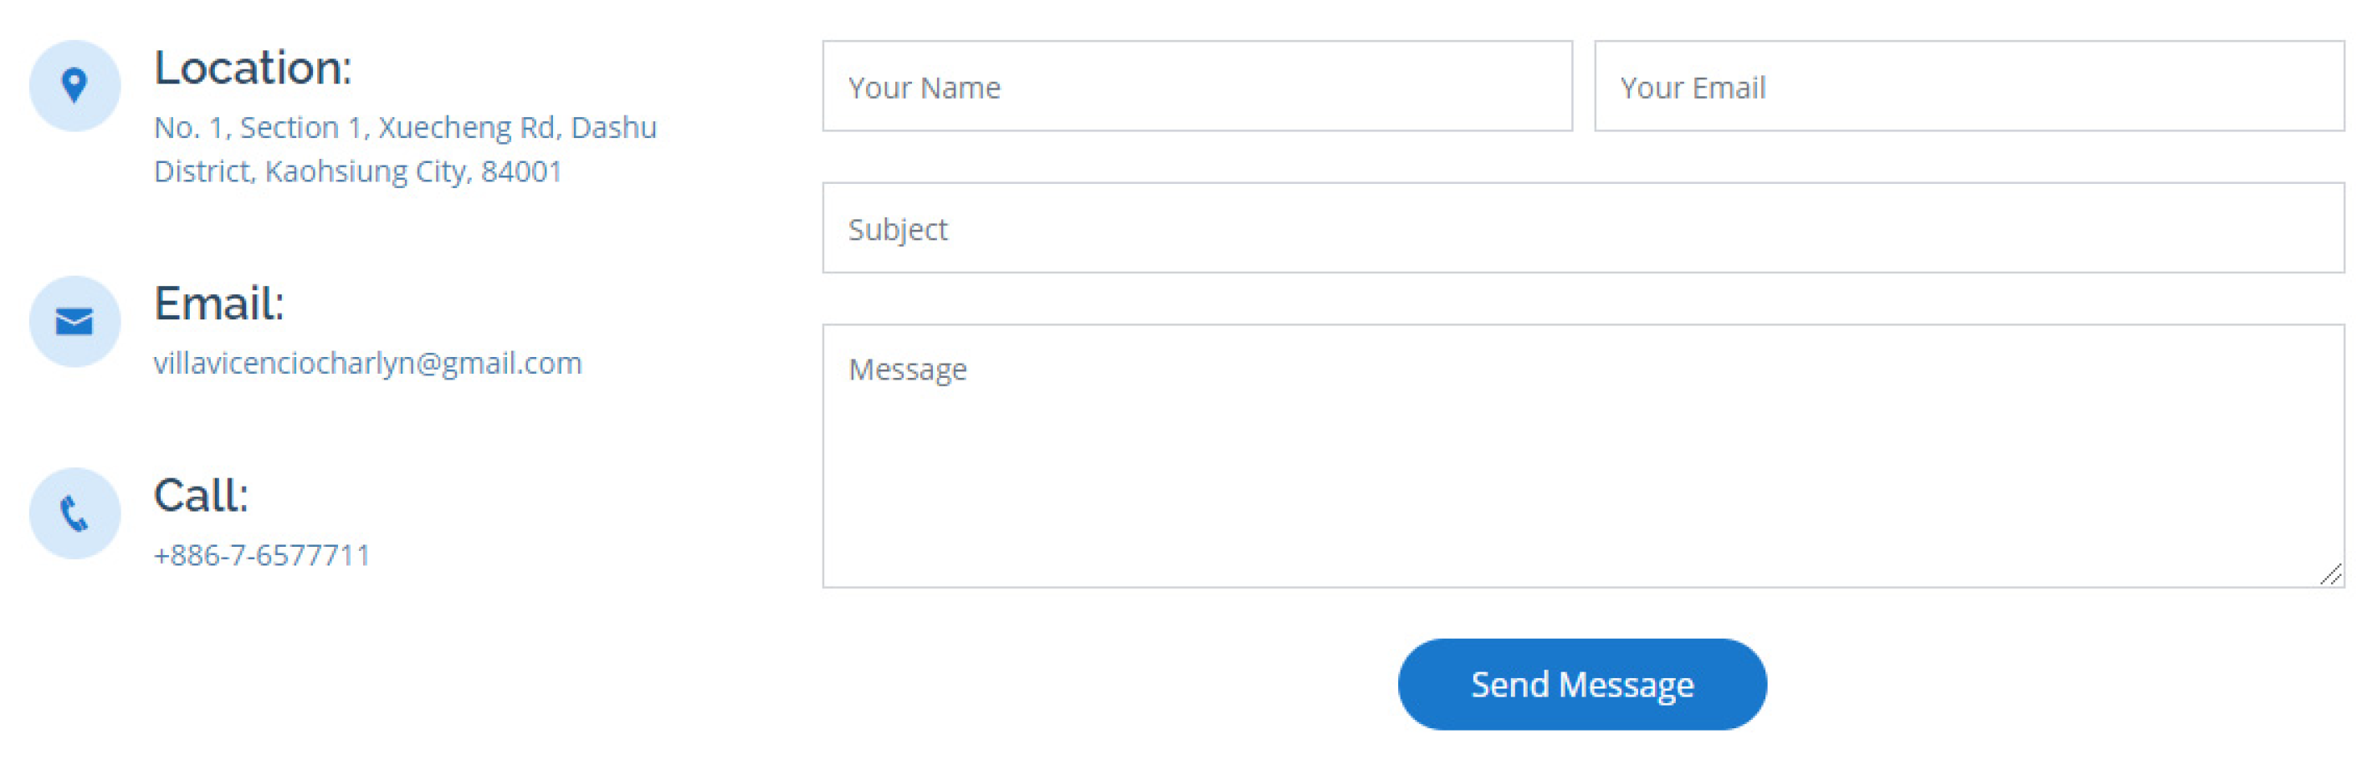
Task: Click into the Your Email field
Action: (1969, 87)
